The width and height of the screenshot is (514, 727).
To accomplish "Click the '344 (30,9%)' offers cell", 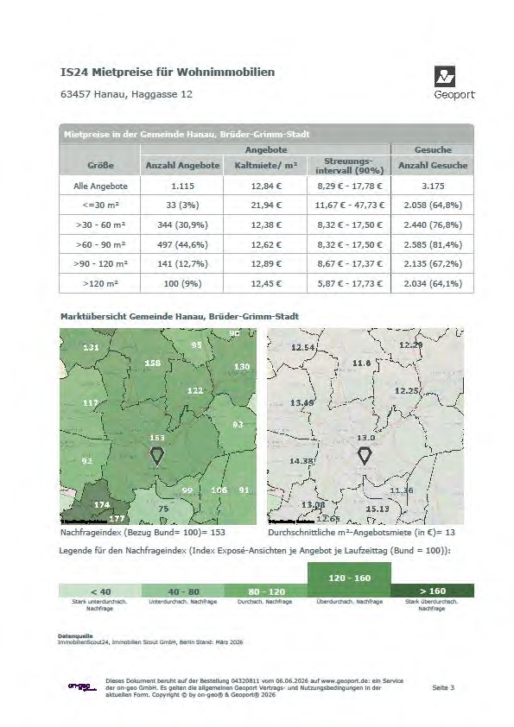I will point(182,224).
